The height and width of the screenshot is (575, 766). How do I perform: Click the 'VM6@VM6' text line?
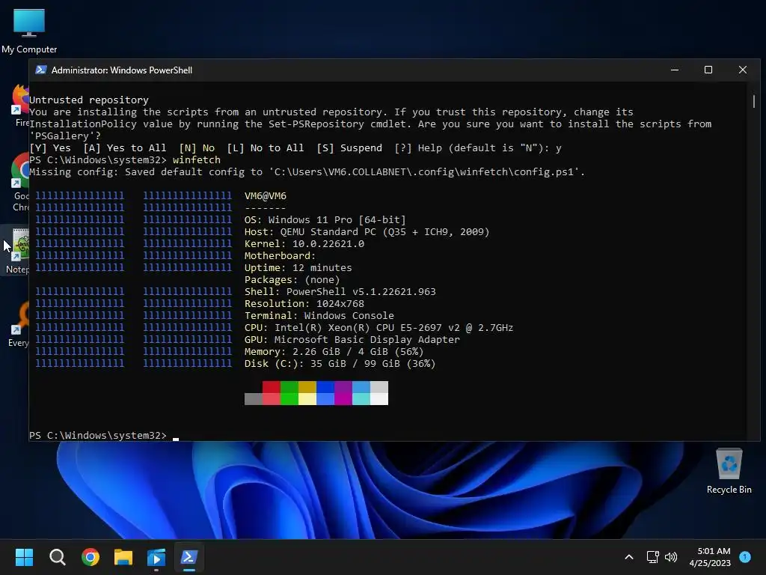tap(266, 196)
